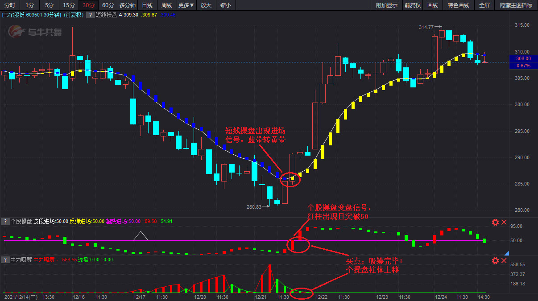The width and height of the screenshot is (538, 301).
Task: Click the 12/20 date on time axis
Action: coord(200,297)
